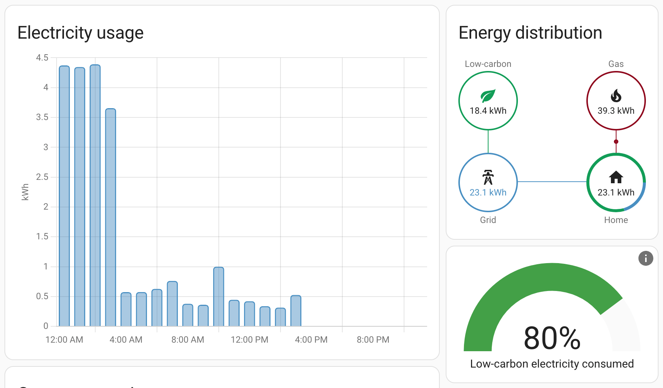
Task: Click the 8:00 PM axis label
Action: point(373,340)
